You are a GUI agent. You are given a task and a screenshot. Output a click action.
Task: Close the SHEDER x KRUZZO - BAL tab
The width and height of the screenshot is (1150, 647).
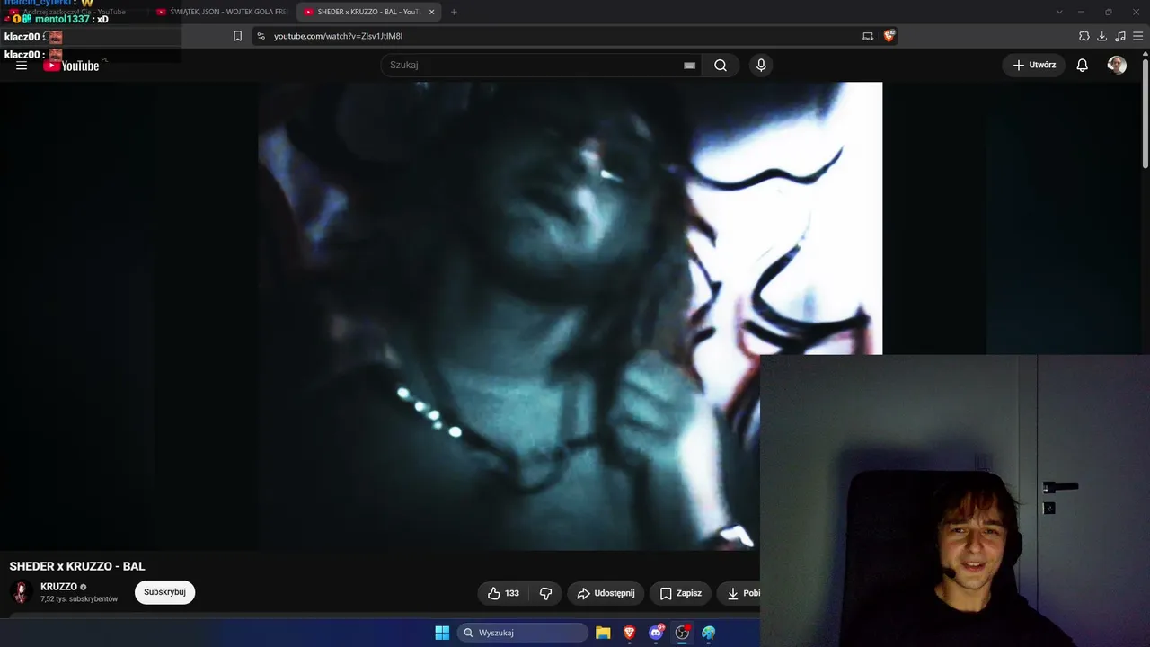[x=432, y=12]
